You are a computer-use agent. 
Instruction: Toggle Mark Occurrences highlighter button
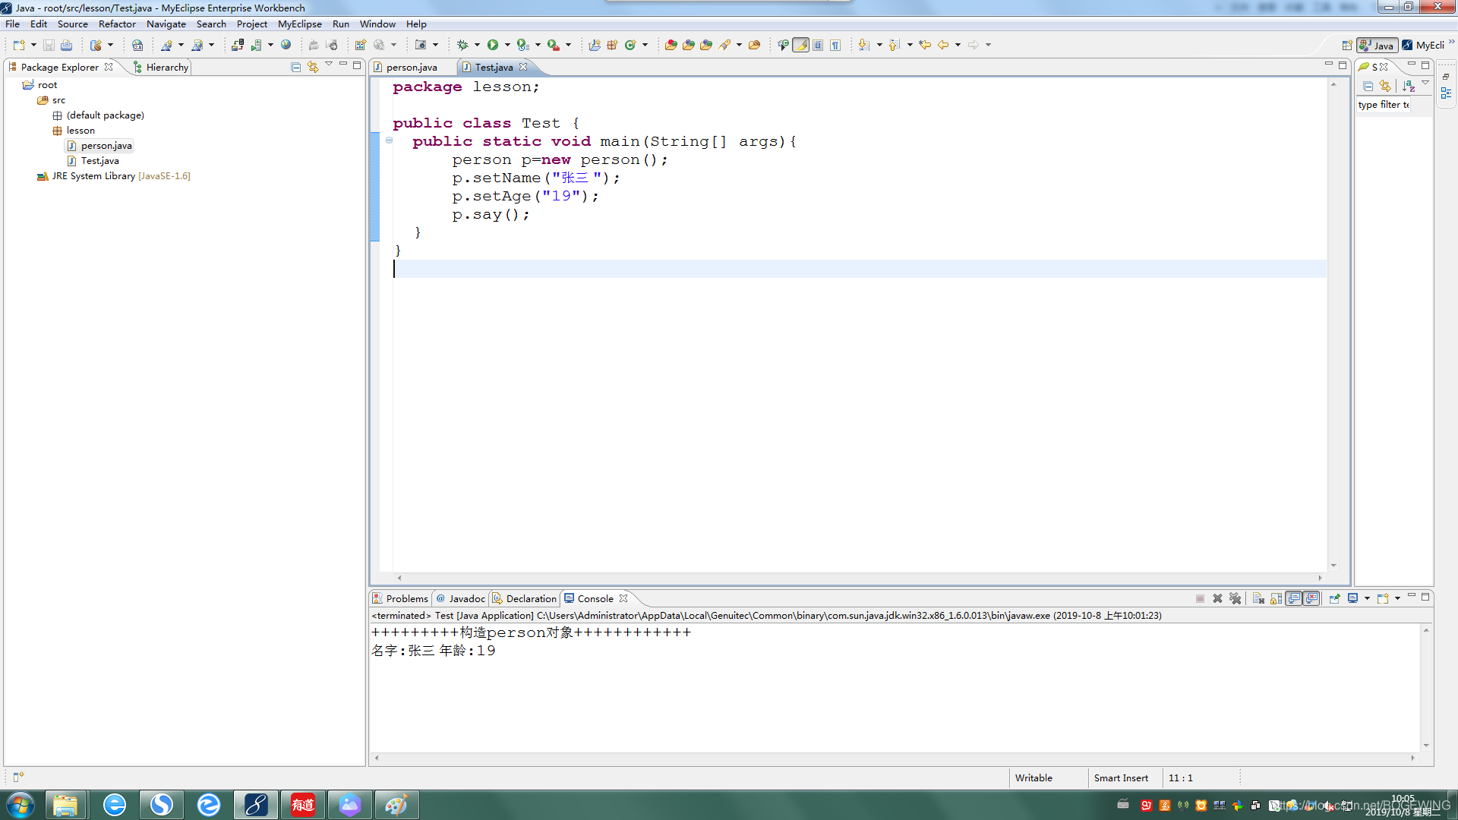pos(800,45)
